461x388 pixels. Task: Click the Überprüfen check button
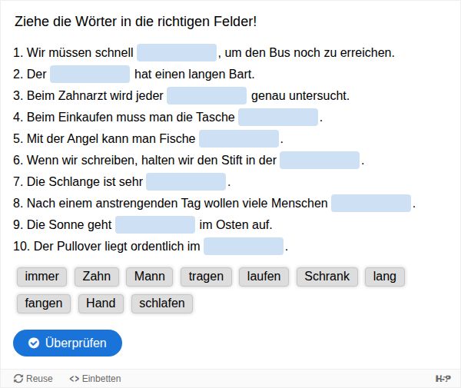68,343
